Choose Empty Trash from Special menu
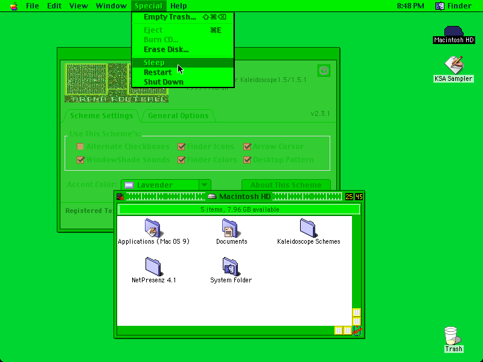This screenshot has height=362, width=483. coord(183,17)
